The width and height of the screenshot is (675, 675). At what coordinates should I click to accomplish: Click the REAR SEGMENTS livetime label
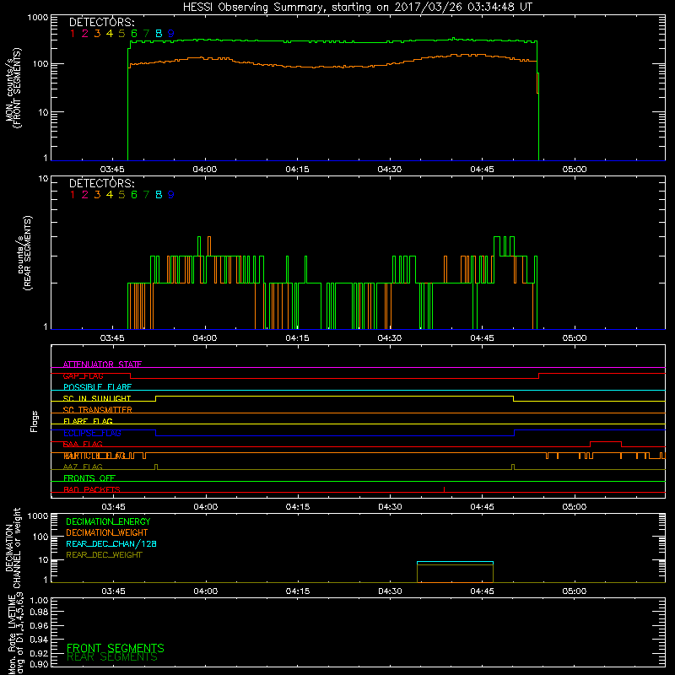pos(112,657)
